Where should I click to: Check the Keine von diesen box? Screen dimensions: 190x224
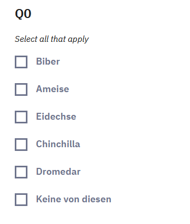click(x=21, y=200)
